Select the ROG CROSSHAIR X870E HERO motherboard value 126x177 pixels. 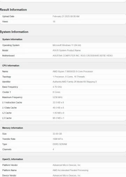(x=83, y=55)
